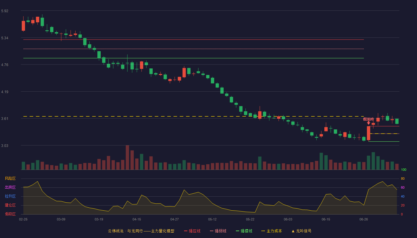Click the 02-25 date axis label
This screenshot has height=238, width=417.
coord(23,219)
